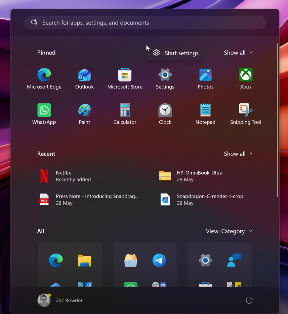This screenshot has width=288, height=314.
Task: Click the Start menu vertical scrollbar
Action: pos(277,120)
